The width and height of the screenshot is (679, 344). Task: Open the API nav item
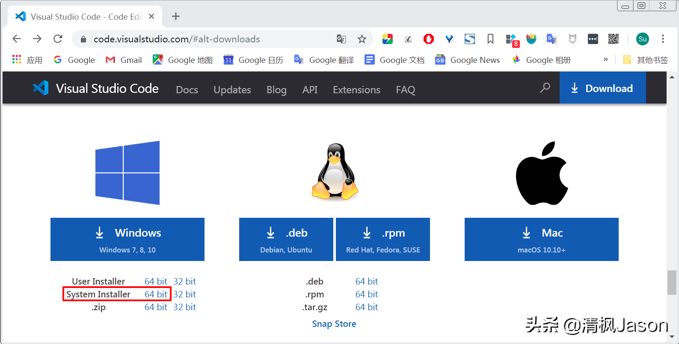(310, 90)
